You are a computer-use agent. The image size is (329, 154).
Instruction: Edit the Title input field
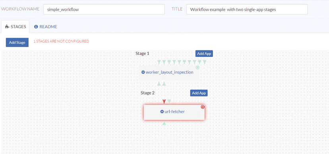(247, 10)
